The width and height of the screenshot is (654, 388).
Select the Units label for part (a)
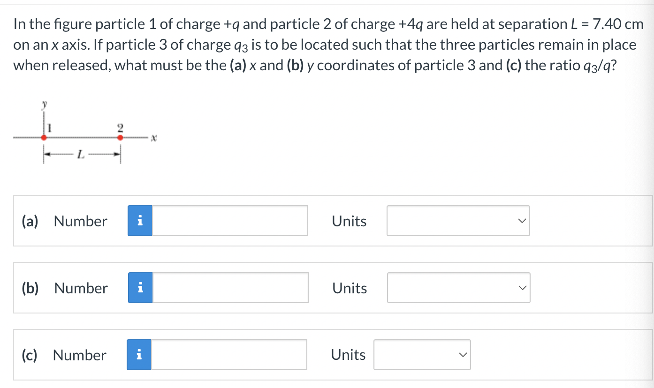point(349,221)
